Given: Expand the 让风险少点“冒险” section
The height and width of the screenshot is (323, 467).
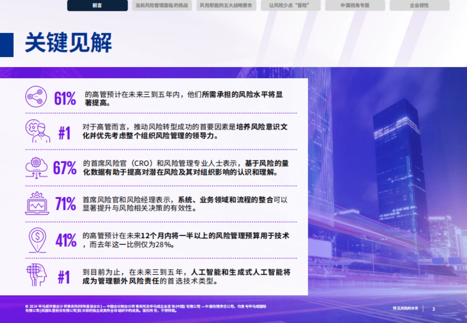Looking at the screenshot, I should tap(290, 5).
